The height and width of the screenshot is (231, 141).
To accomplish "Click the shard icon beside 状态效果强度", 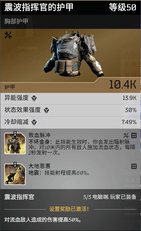I will [46, 110].
